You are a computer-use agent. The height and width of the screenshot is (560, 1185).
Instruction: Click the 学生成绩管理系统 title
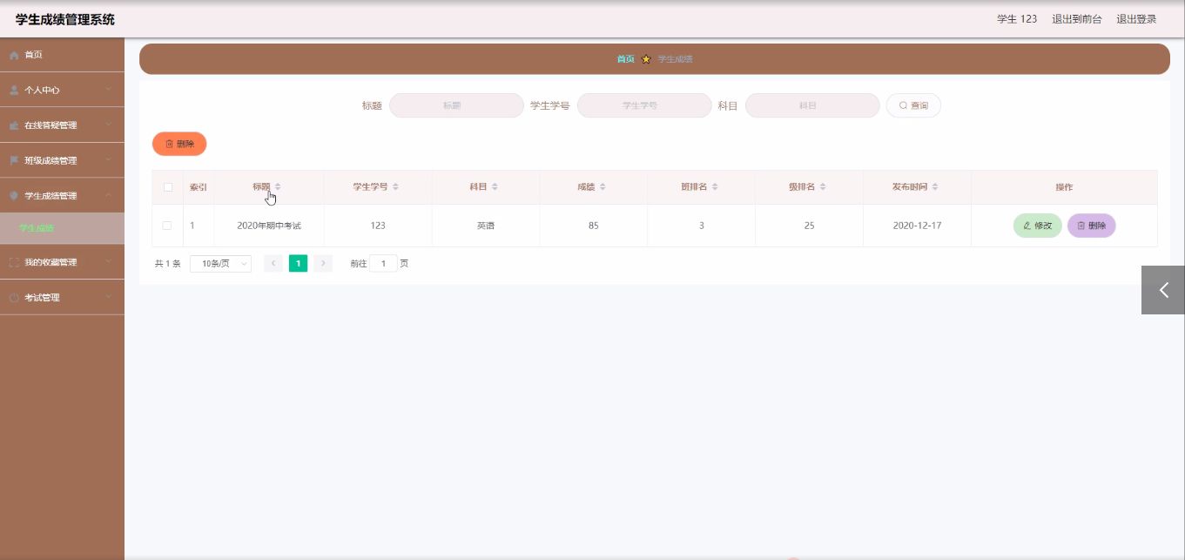(x=64, y=19)
